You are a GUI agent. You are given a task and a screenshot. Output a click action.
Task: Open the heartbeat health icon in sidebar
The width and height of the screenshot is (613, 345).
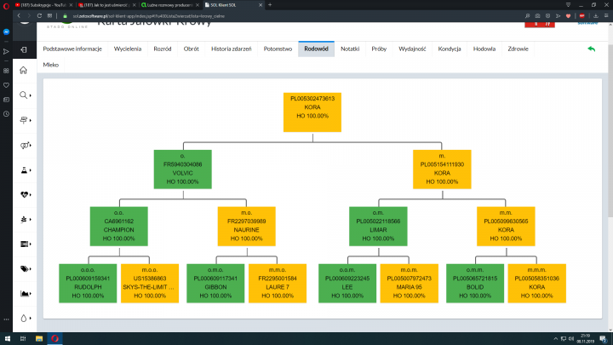(x=25, y=194)
